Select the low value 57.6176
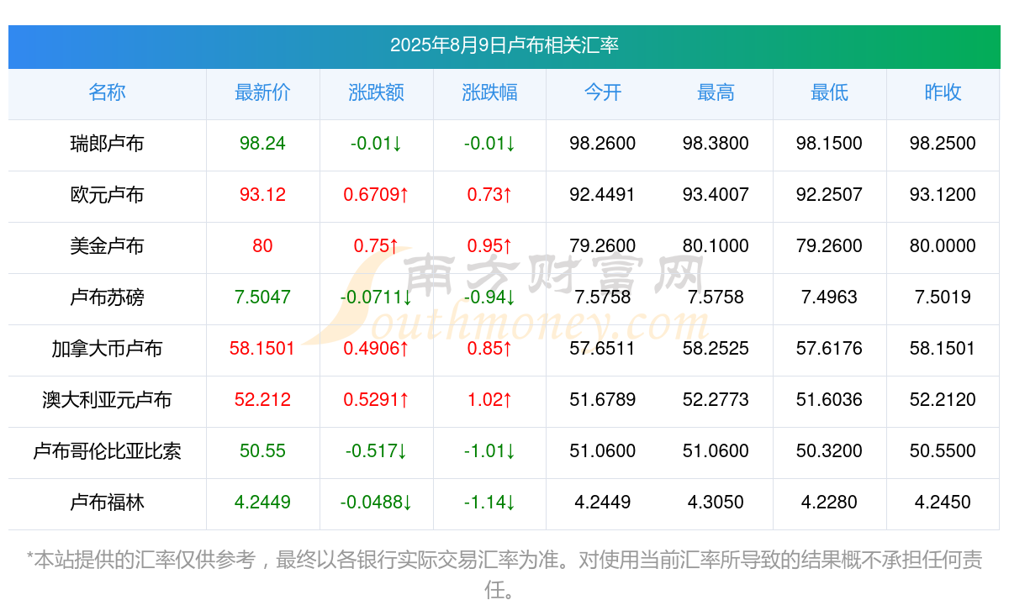The height and width of the screenshot is (616, 1009). (x=829, y=349)
